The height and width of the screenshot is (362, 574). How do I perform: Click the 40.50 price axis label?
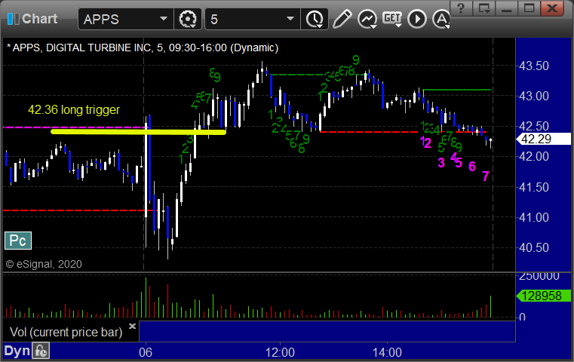point(534,248)
